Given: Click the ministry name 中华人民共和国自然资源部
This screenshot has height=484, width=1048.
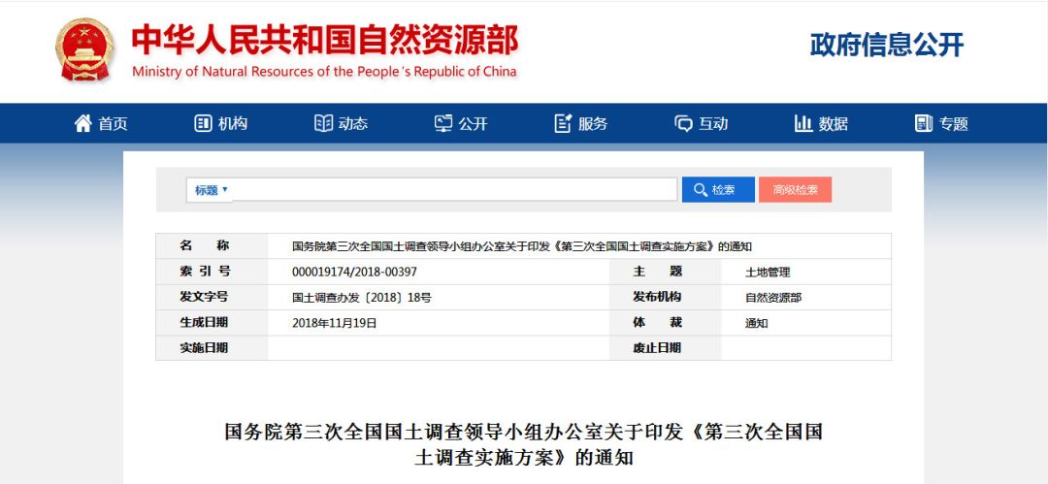Looking at the screenshot, I should (324, 40).
